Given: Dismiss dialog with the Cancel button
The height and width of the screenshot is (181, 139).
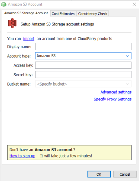Looking at the screenshot, I should click(x=125, y=174).
